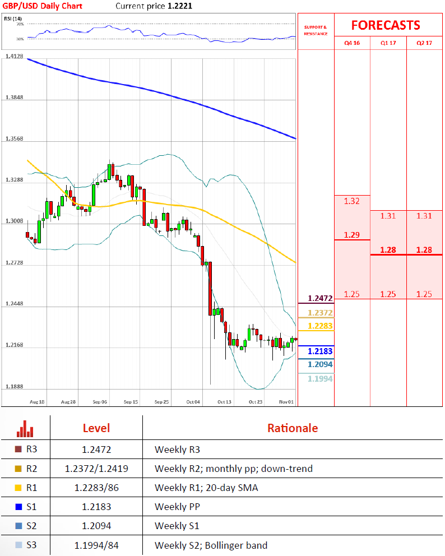Click the Weekly S1 rationale text
Image resolution: width=445 pixels, height=556 pixels.
177,526
